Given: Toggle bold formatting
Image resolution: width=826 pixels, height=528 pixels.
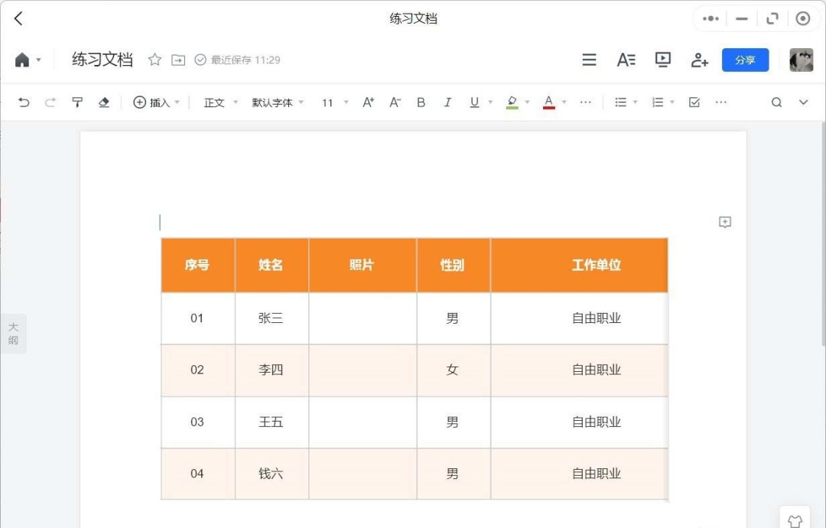Looking at the screenshot, I should [421, 102].
